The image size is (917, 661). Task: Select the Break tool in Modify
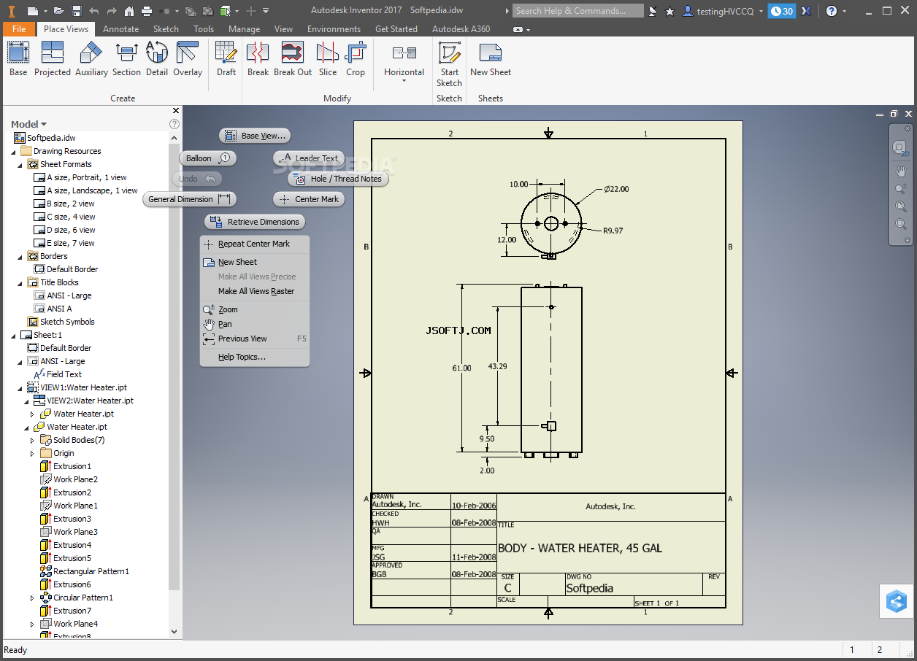pos(258,59)
